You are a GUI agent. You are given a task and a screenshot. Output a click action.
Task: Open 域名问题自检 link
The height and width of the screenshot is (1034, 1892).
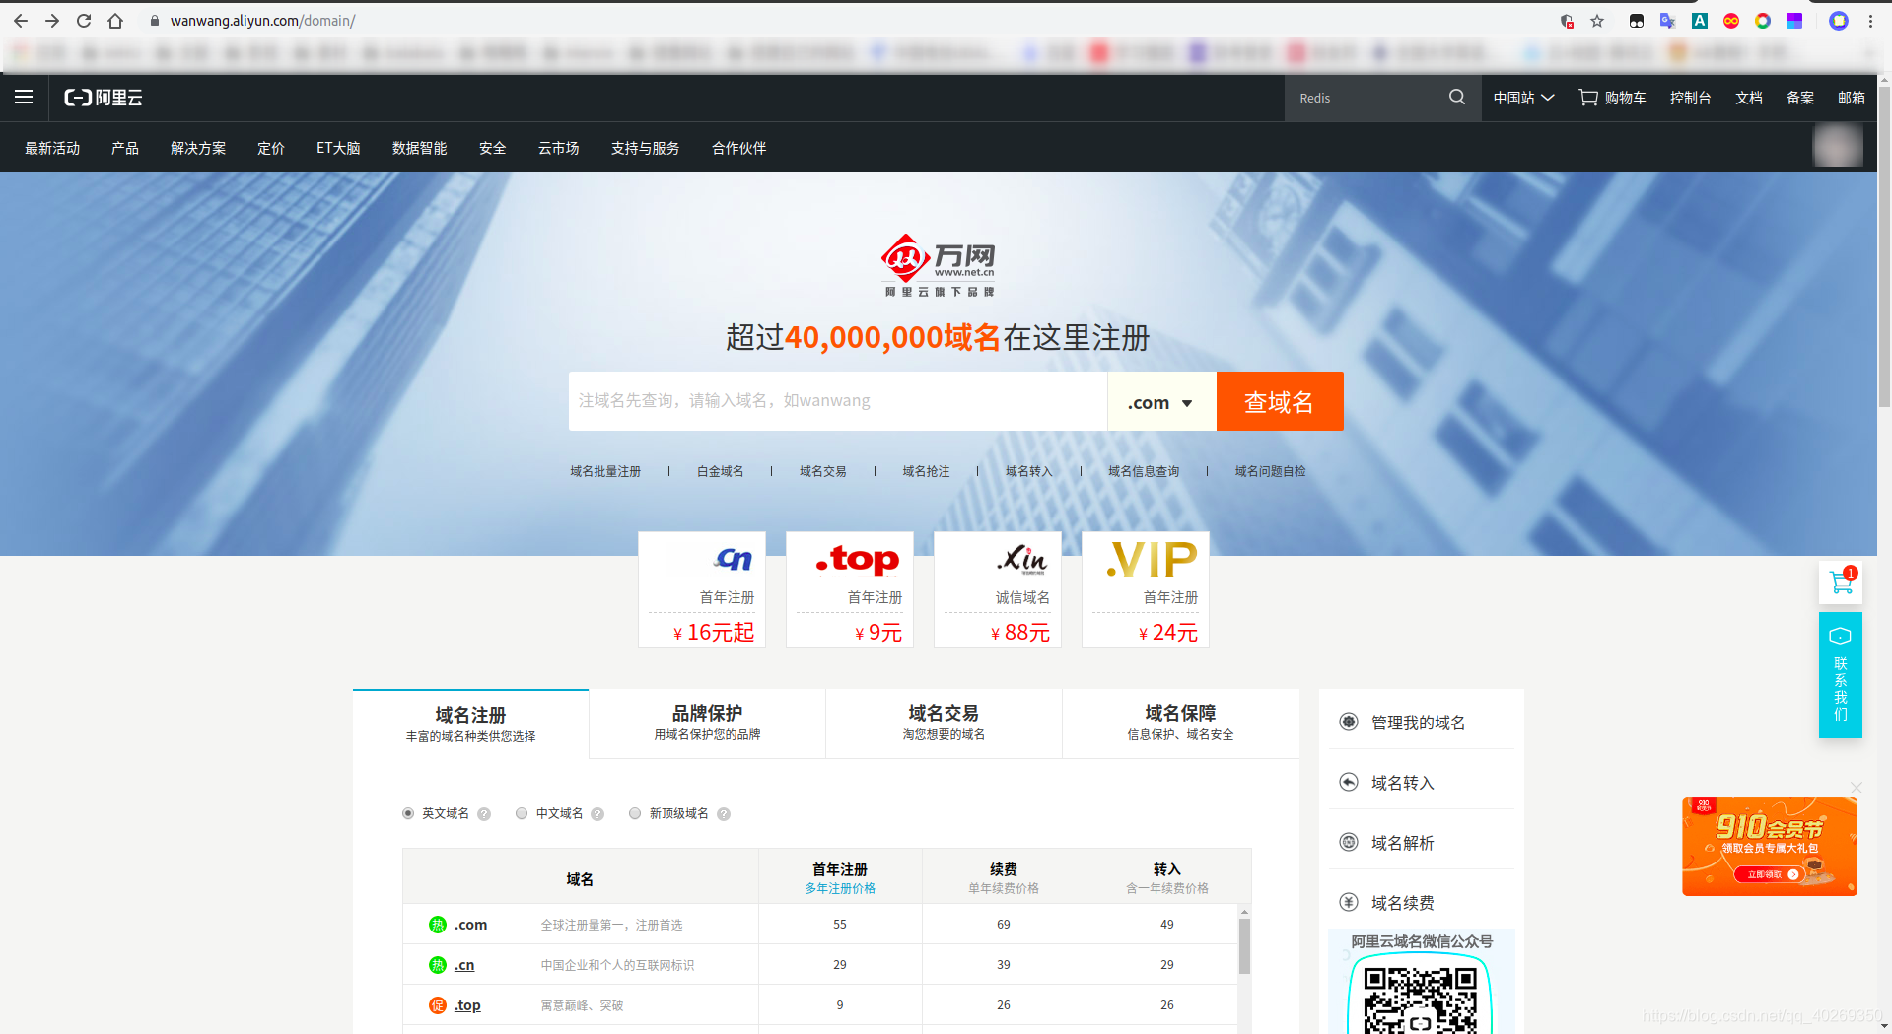1271,471
